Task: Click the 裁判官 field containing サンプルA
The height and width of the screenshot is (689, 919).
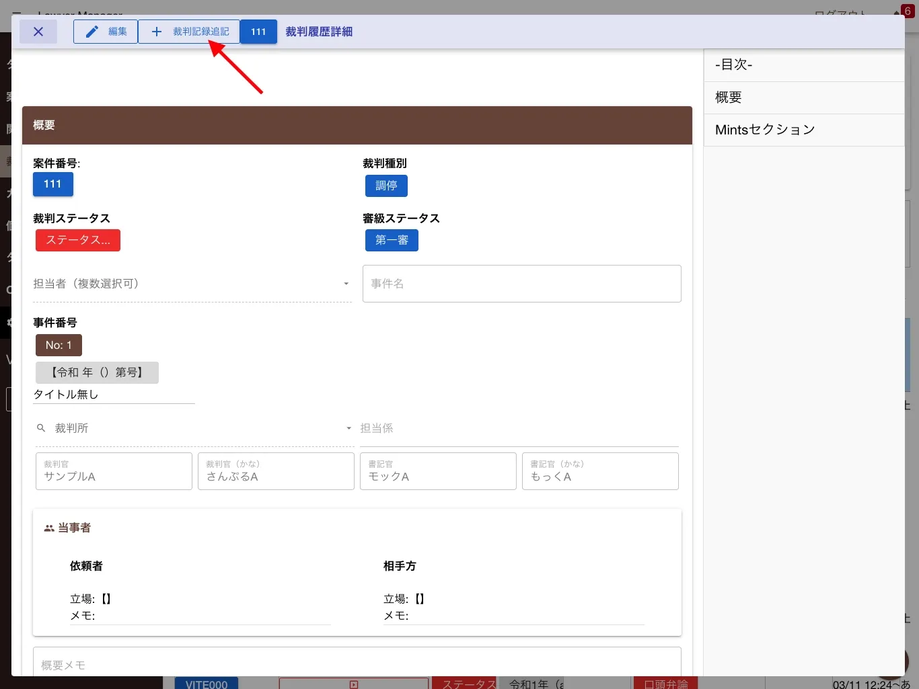Action: (x=114, y=471)
